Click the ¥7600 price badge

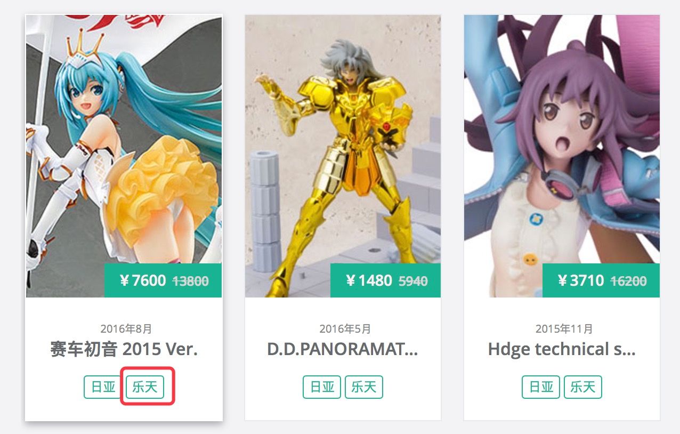163,280
